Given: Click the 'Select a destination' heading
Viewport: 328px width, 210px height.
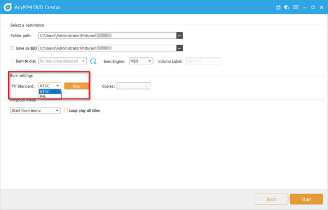Looking at the screenshot, I should click(27, 25).
